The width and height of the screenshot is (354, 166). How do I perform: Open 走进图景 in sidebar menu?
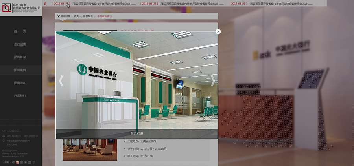click(20, 44)
